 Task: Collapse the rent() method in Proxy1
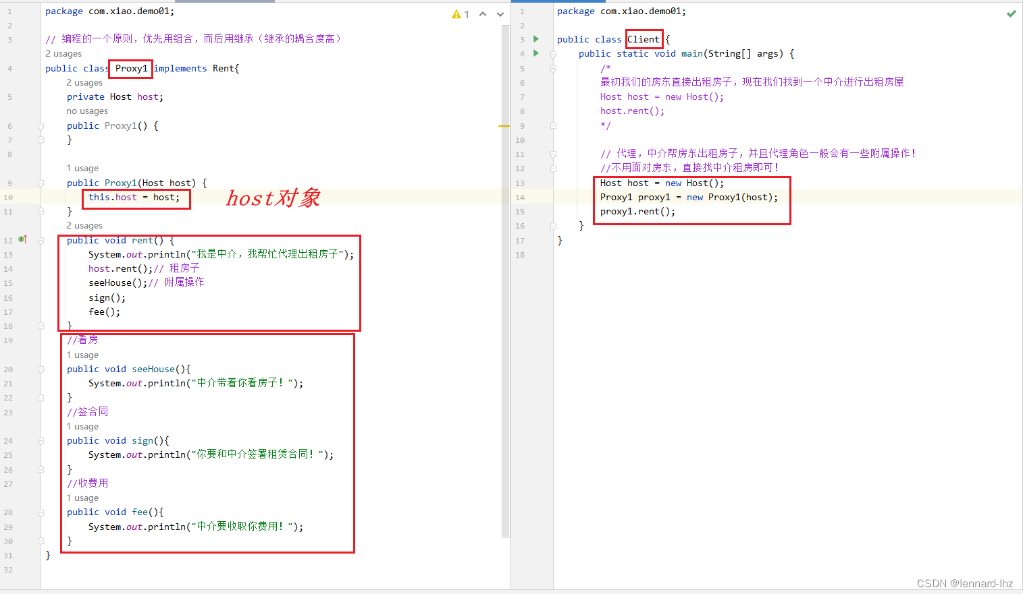click(x=41, y=241)
